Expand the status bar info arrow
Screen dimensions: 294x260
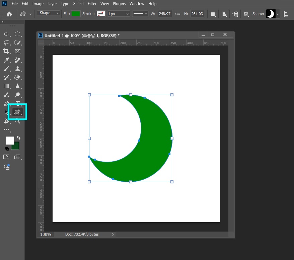click(113, 234)
